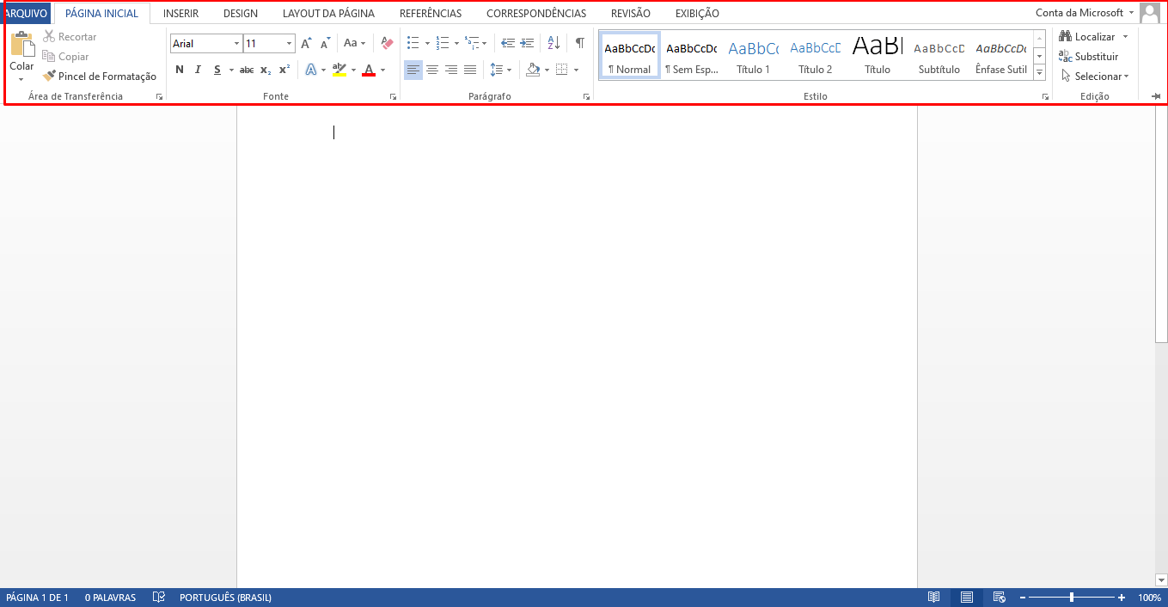
Task: Open font color dropdown arrow
Action: [382, 70]
